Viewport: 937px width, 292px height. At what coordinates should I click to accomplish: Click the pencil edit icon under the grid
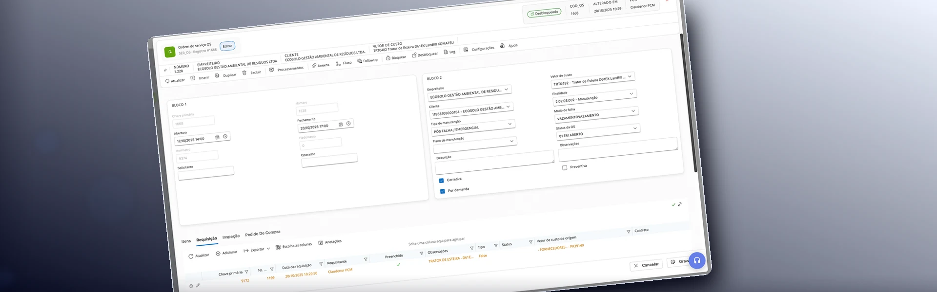[198, 285]
